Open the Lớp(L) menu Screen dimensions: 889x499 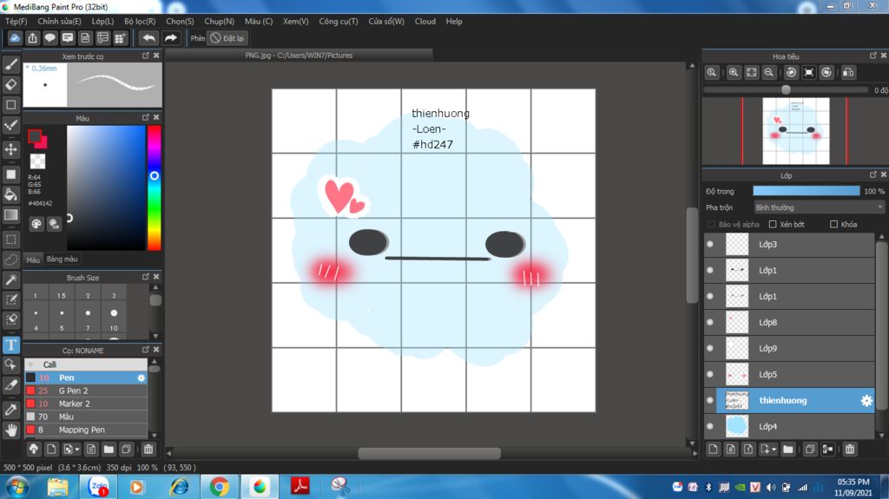coord(102,21)
